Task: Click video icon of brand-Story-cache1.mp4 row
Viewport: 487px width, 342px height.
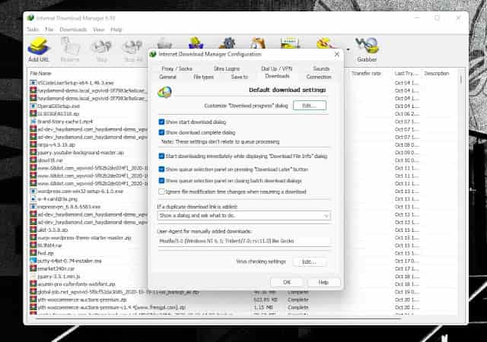Action: click(33, 122)
